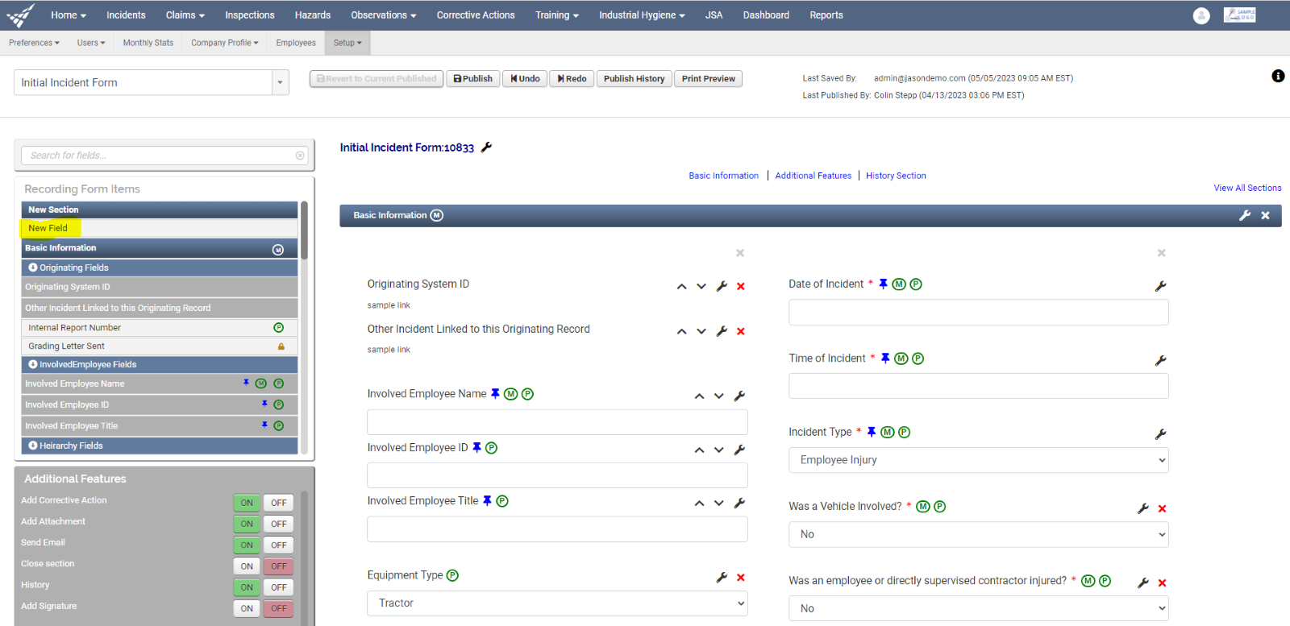This screenshot has width=1290, height=626.
Task: Open the Incidents menu item
Action: [126, 15]
